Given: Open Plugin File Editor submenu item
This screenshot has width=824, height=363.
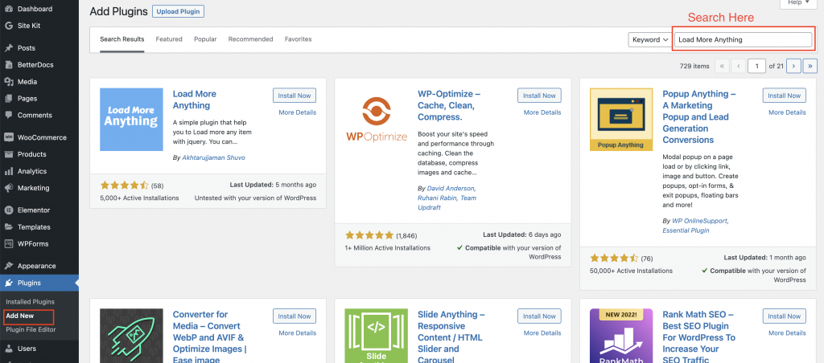Looking at the screenshot, I should [31, 330].
